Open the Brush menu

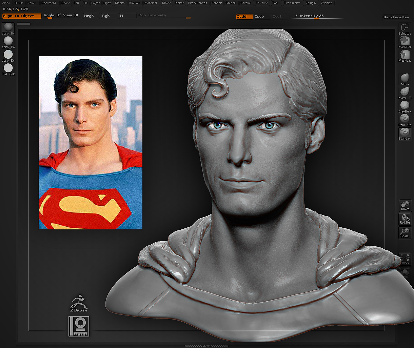pos(19,3)
